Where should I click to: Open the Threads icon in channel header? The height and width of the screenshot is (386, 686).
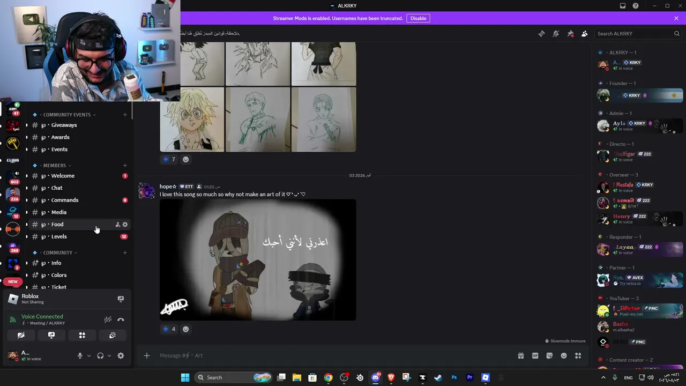pyautogui.click(x=541, y=34)
